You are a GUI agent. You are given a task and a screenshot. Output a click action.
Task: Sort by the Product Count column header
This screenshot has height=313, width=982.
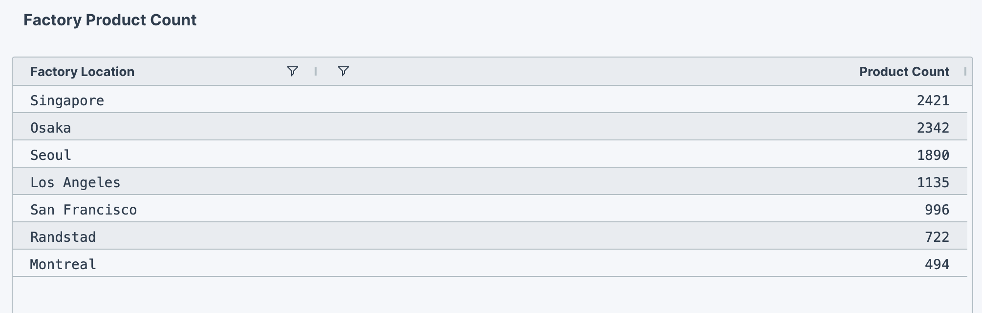(904, 71)
